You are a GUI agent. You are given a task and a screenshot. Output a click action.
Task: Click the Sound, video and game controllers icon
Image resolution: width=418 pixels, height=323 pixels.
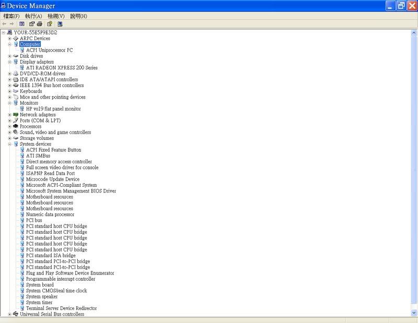pyautogui.click(x=16, y=132)
